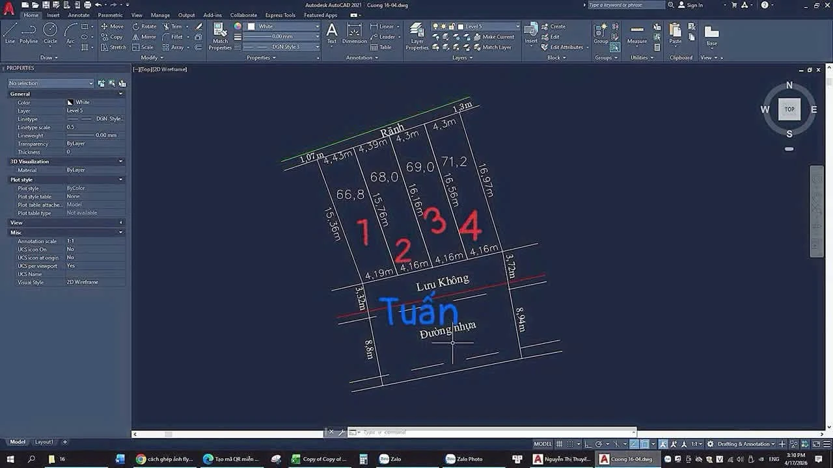The height and width of the screenshot is (468, 833).
Task: Toggle object snap tracking in status bar
Action: (x=634, y=444)
